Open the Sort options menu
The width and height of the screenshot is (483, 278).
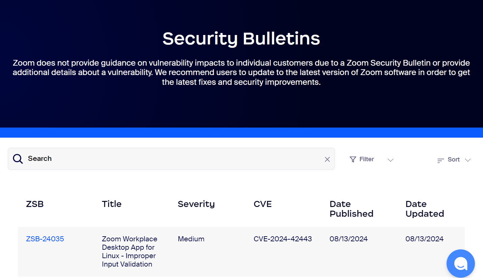click(x=454, y=160)
